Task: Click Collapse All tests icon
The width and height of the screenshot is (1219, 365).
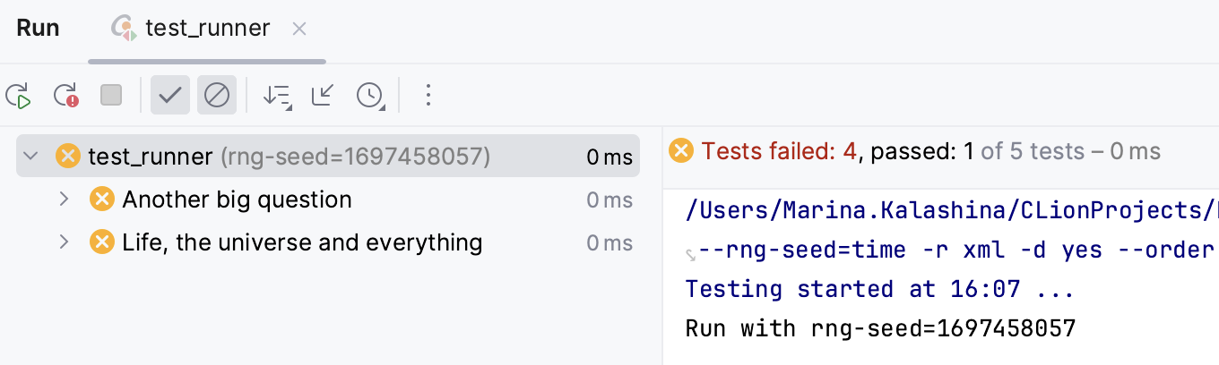Action: (x=323, y=95)
